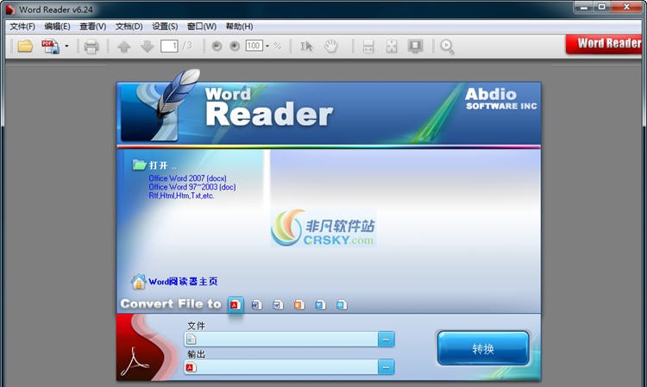
Task: Toggle full screen presentation view icon
Action: [x=415, y=47]
